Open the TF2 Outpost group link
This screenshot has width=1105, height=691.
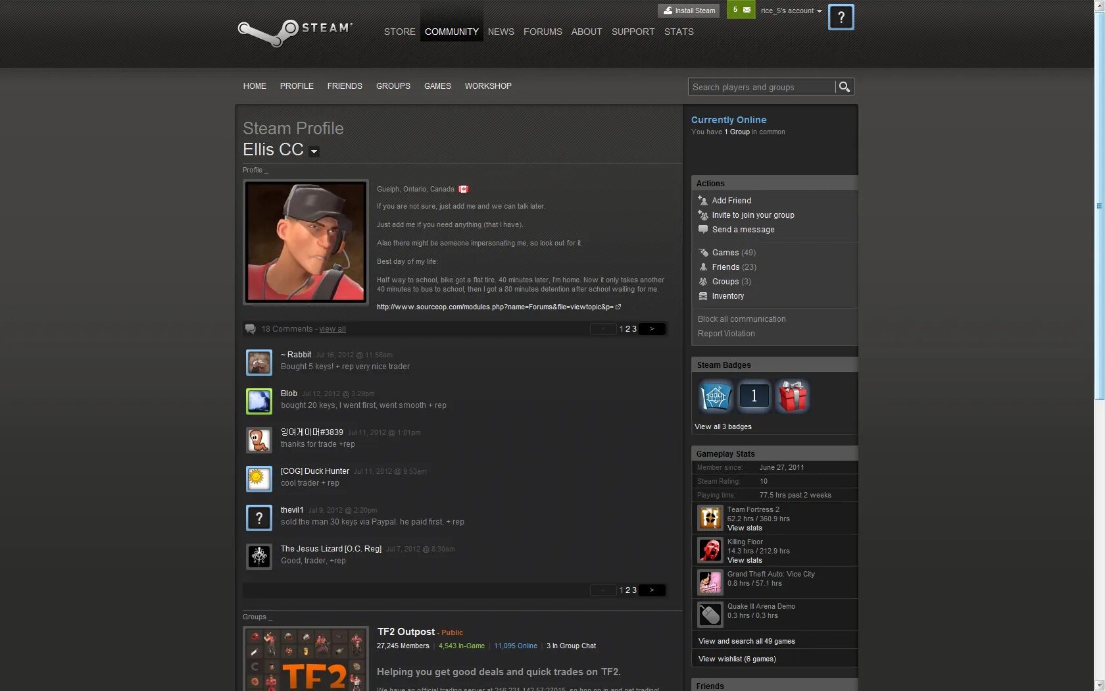(x=406, y=632)
